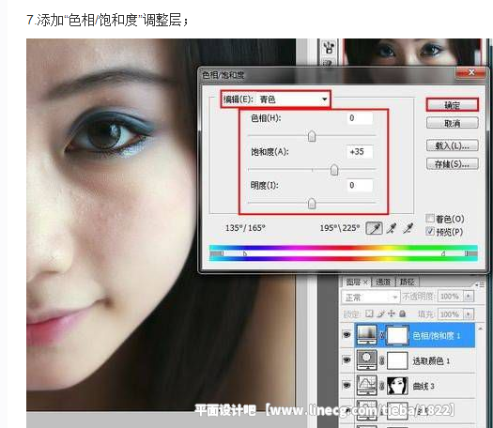Click the 取消 Cancel button
This screenshot has width=493, height=428.
point(452,123)
